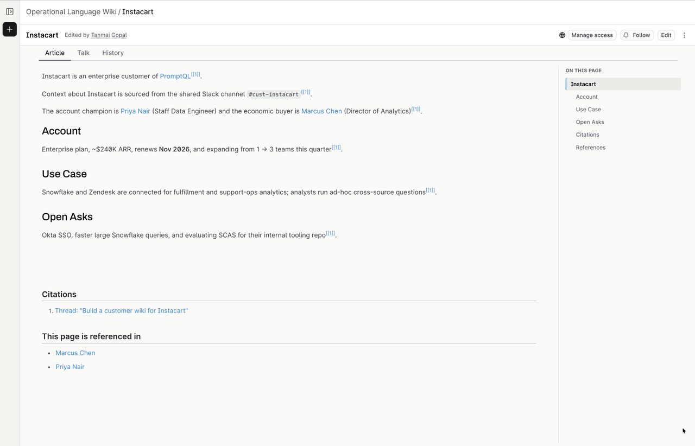695x446 pixels.
Task: Open Marcus Chen in referenced-in list
Action: [x=75, y=353]
